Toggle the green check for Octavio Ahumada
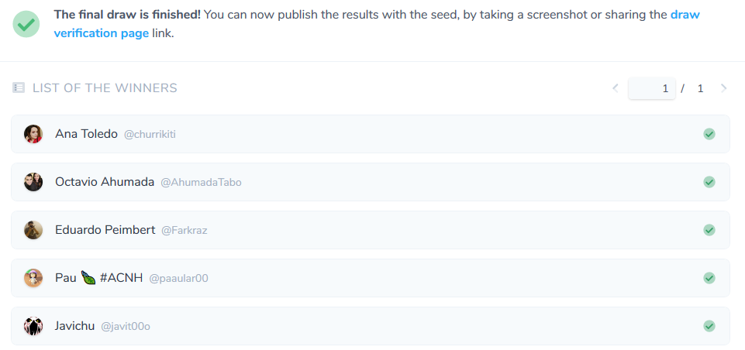745x350 pixels. pyautogui.click(x=709, y=182)
